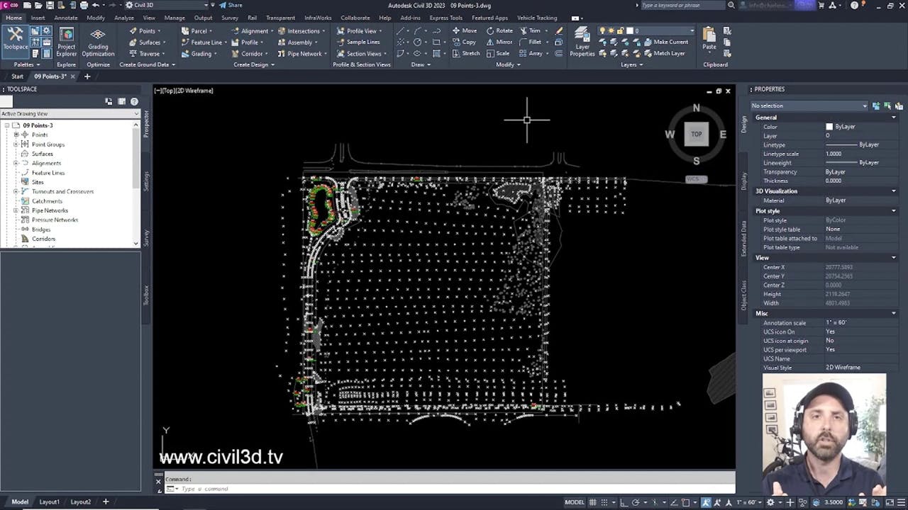Select the Mirror tool
Screen dimensions: 908x510
(499, 42)
